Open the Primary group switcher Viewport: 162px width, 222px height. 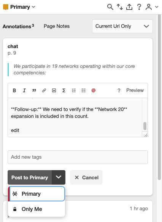(x=22, y=7)
